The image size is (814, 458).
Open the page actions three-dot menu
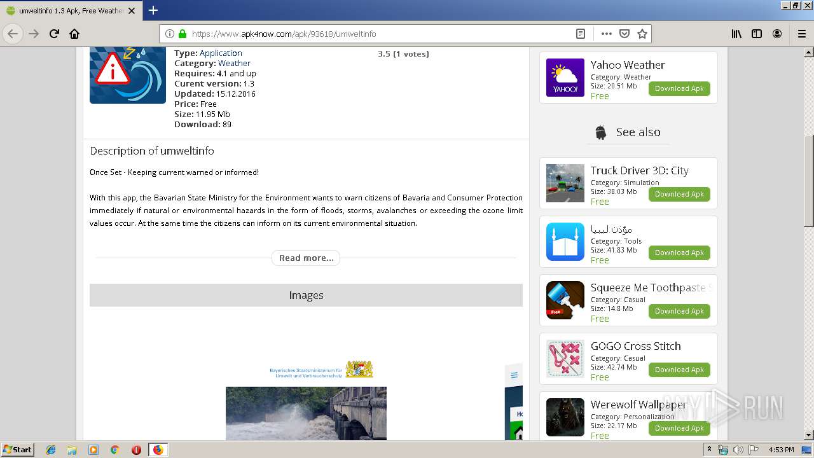(606, 34)
